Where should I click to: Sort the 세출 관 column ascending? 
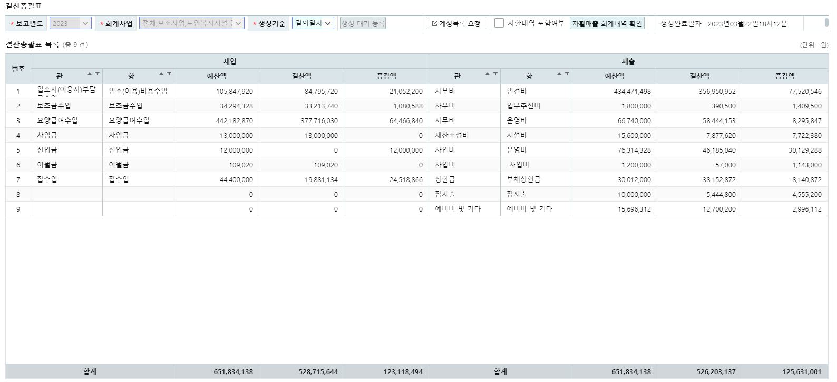488,74
